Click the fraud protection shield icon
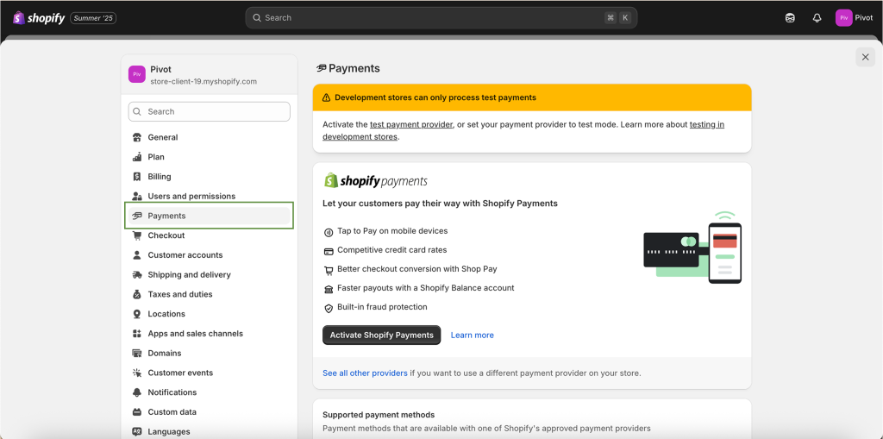 click(329, 308)
